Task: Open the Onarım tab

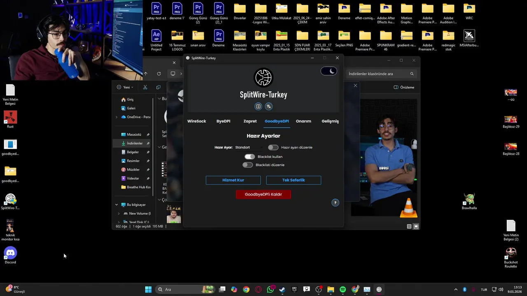Action: pyautogui.click(x=303, y=121)
